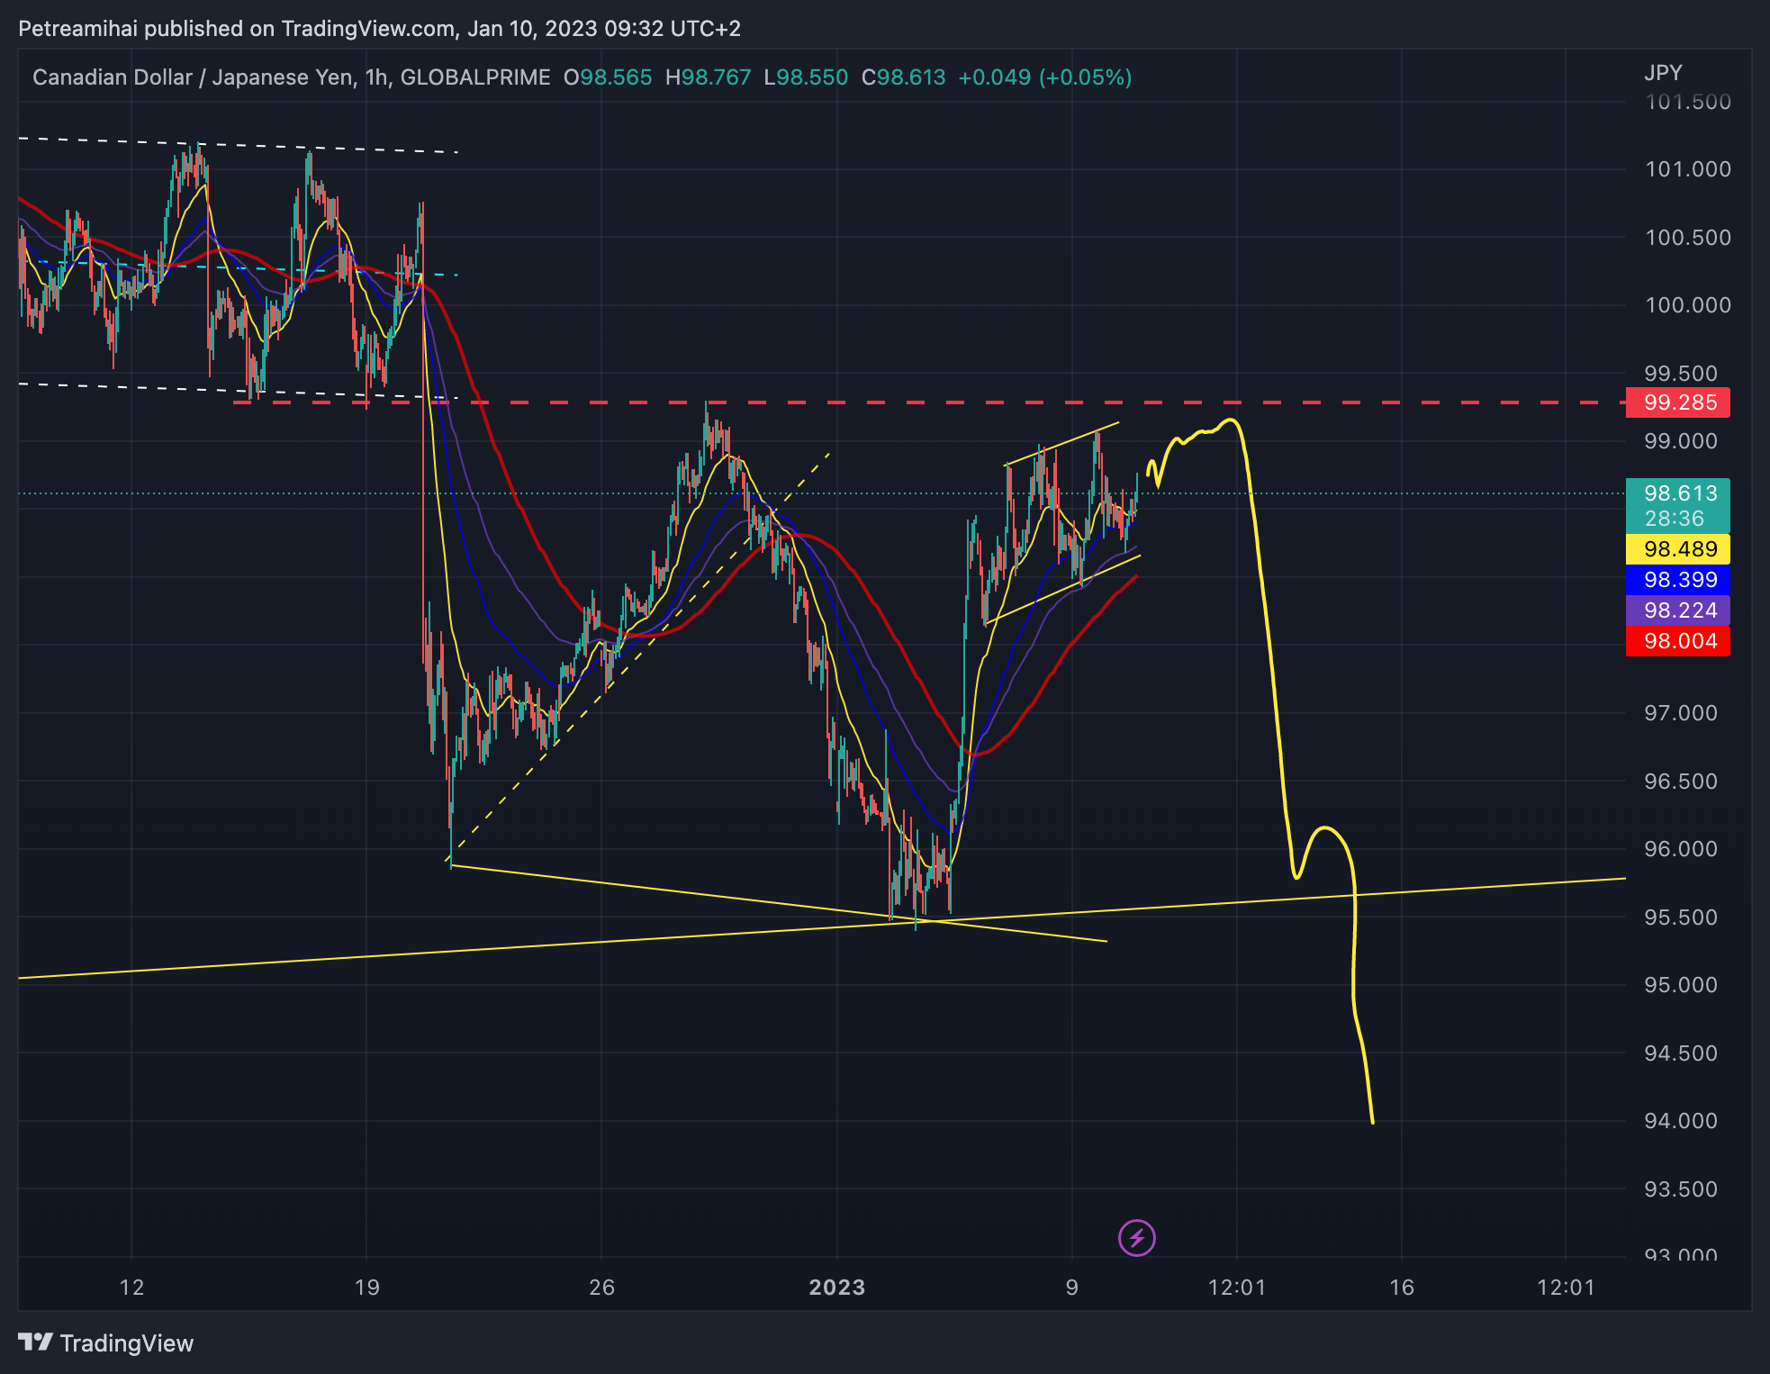
Task: Select the red 98.004 moving average label
Action: (x=1678, y=641)
